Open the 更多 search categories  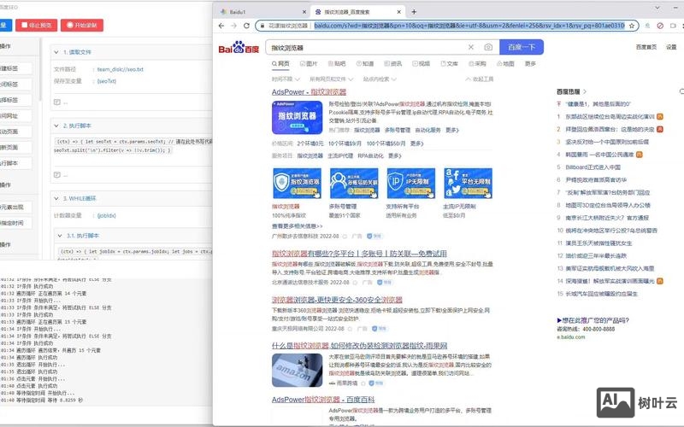point(530,63)
